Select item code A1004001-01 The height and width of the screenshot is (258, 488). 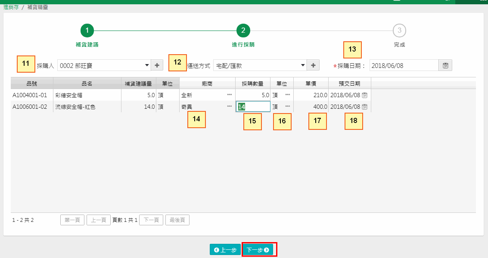(x=30, y=95)
